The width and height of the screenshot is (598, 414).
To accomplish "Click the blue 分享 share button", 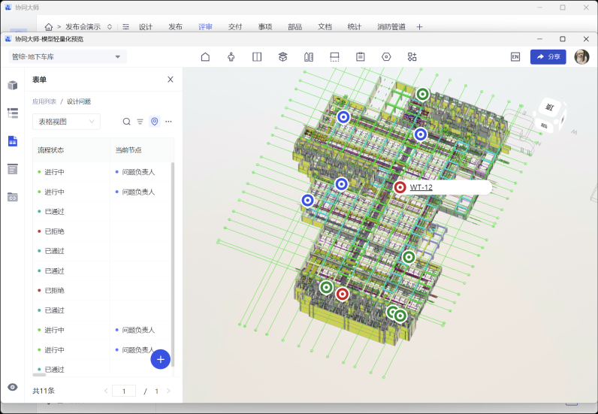I will [548, 57].
